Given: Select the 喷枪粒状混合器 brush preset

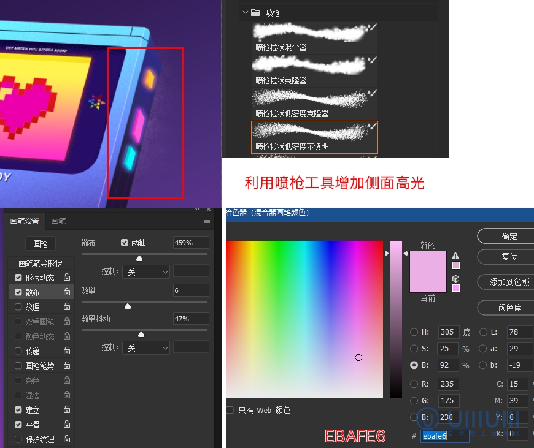Looking at the screenshot, I should coord(314,37).
